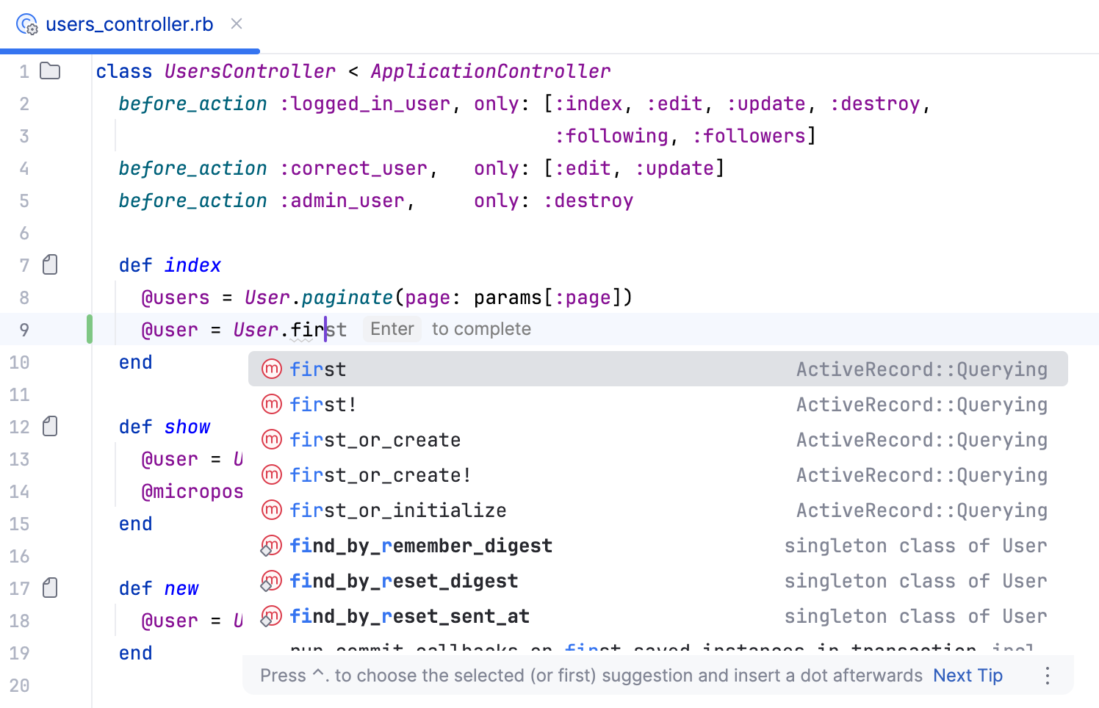Switch to the users_controller.rb tab
The image size is (1099, 708).
[x=129, y=24]
